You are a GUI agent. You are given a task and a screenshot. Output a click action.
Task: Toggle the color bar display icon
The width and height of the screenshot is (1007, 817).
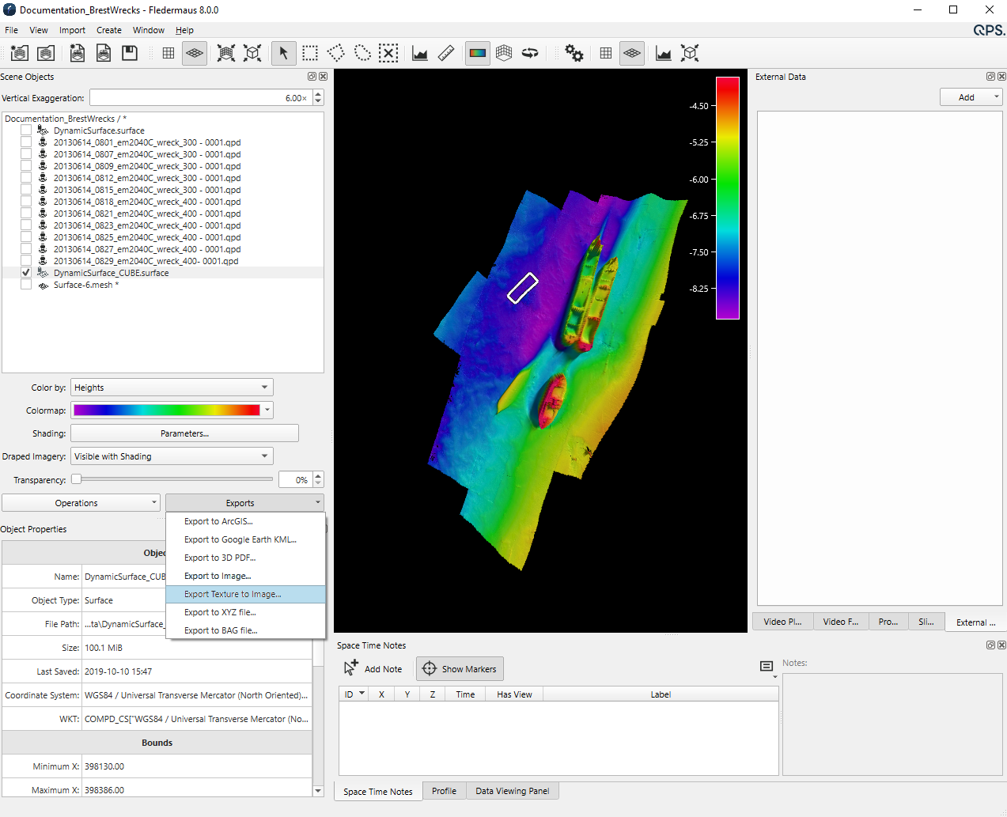tap(478, 53)
